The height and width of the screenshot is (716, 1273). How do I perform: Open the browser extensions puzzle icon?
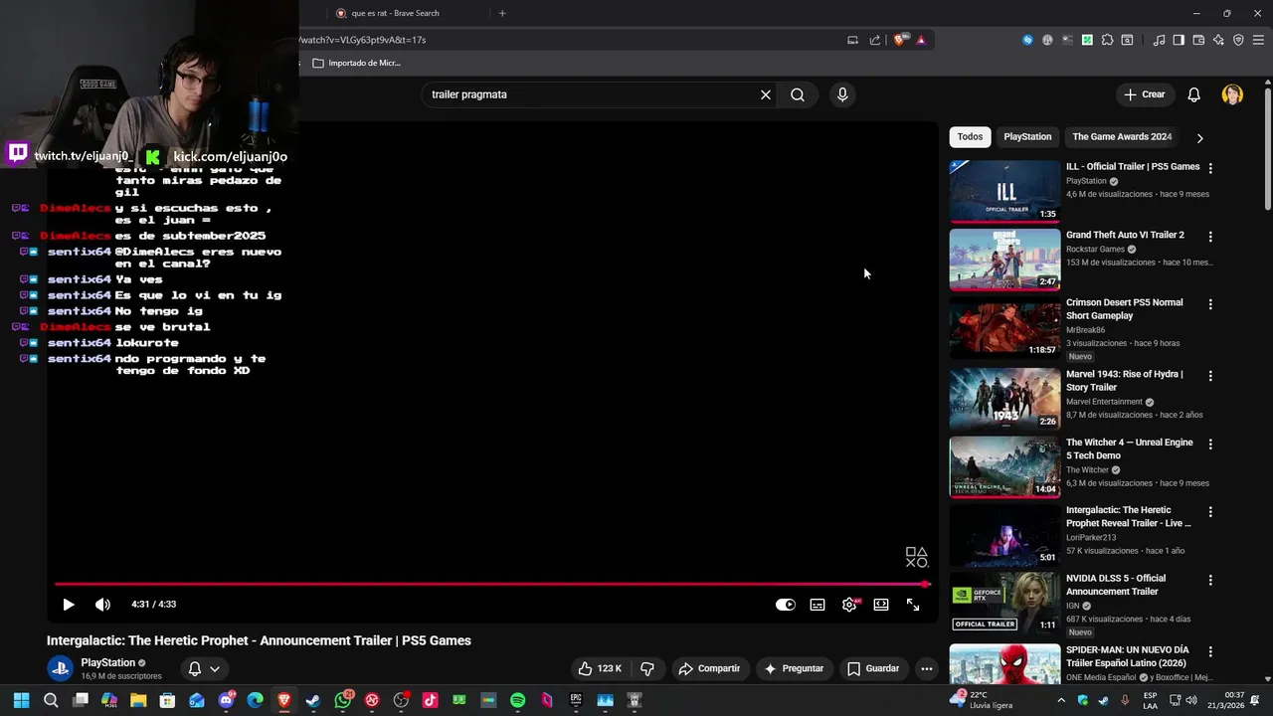point(1107,40)
